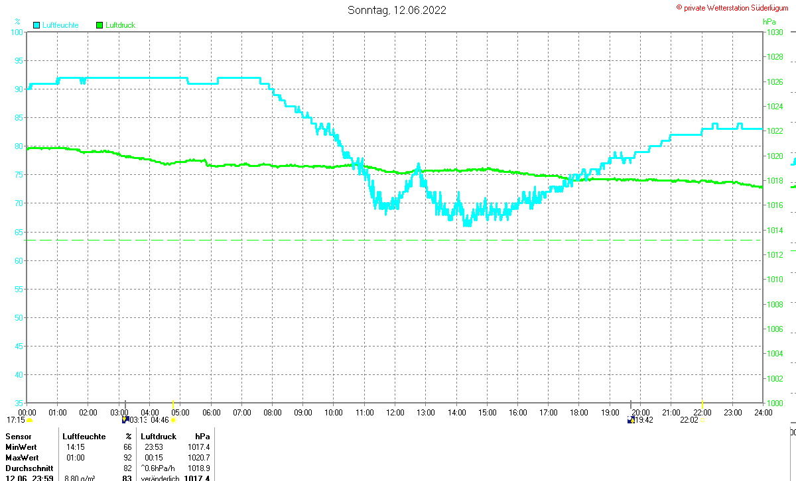Click the yellow sunset marker near 22:00
Viewport: 796px width, 481px height.
coord(702,403)
